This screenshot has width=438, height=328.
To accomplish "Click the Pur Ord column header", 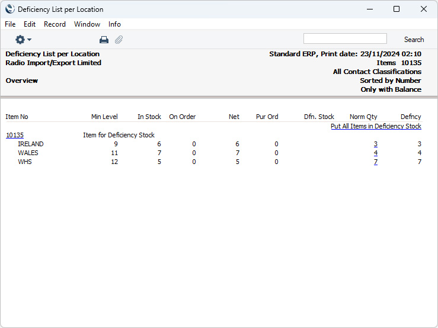I will 267,117.
